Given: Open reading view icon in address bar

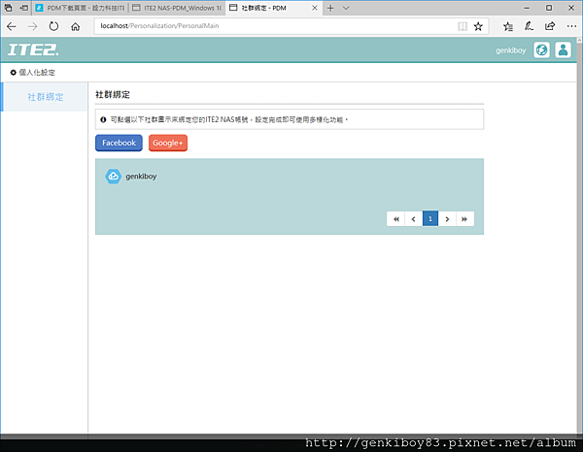Looking at the screenshot, I should point(463,26).
